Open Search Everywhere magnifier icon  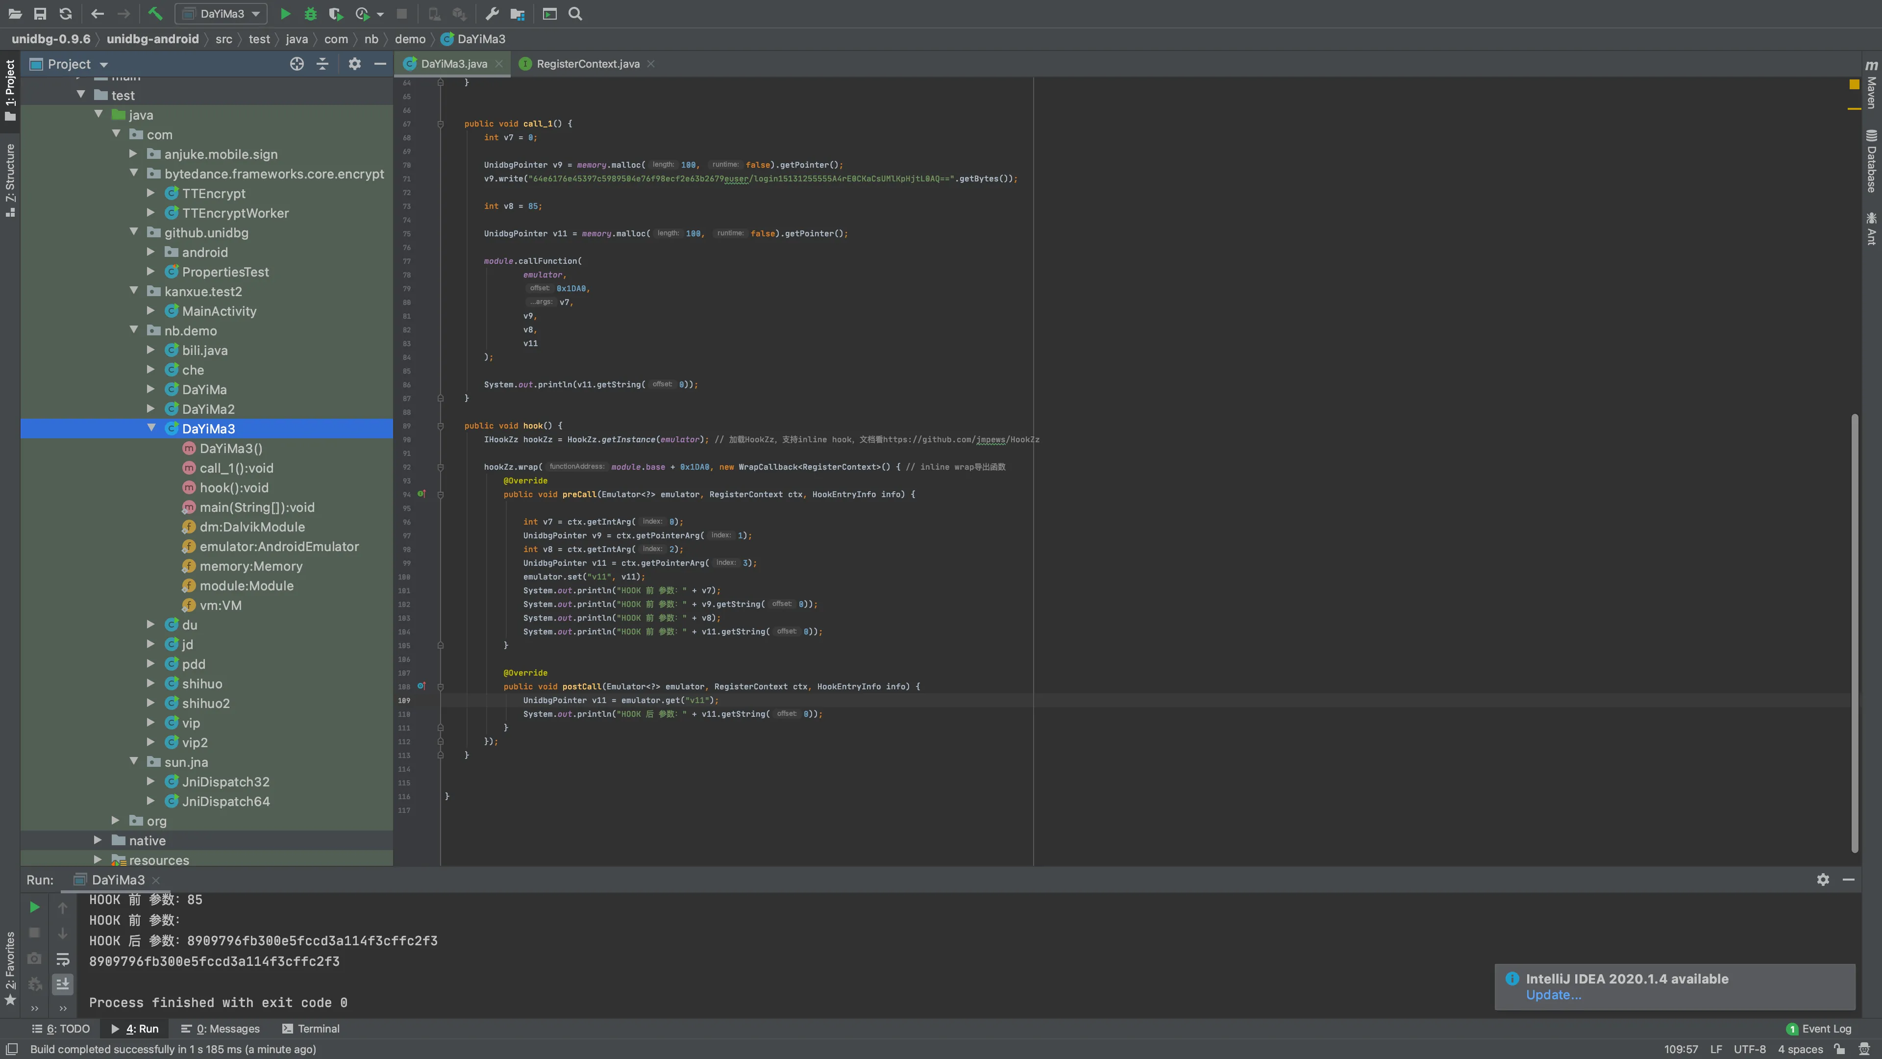click(x=576, y=14)
